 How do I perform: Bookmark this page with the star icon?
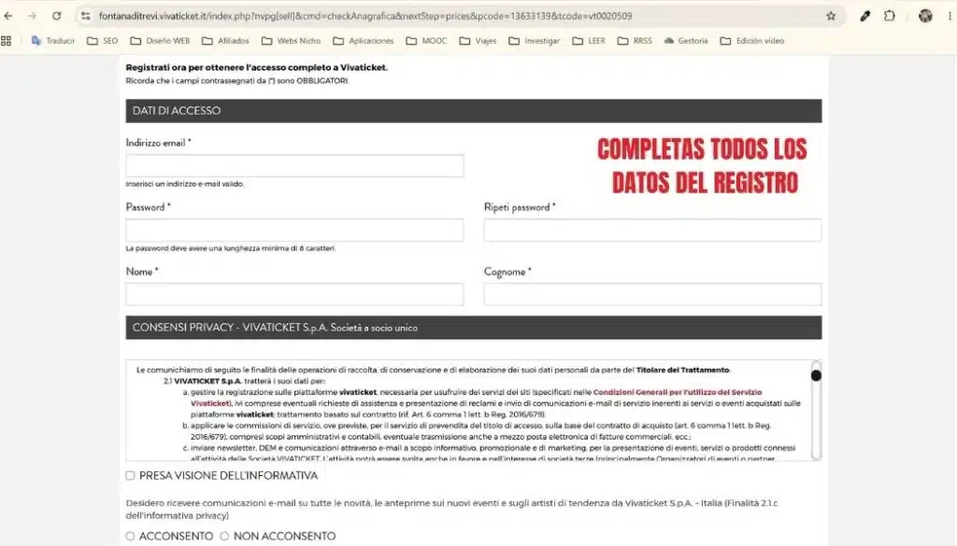(x=831, y=16)
